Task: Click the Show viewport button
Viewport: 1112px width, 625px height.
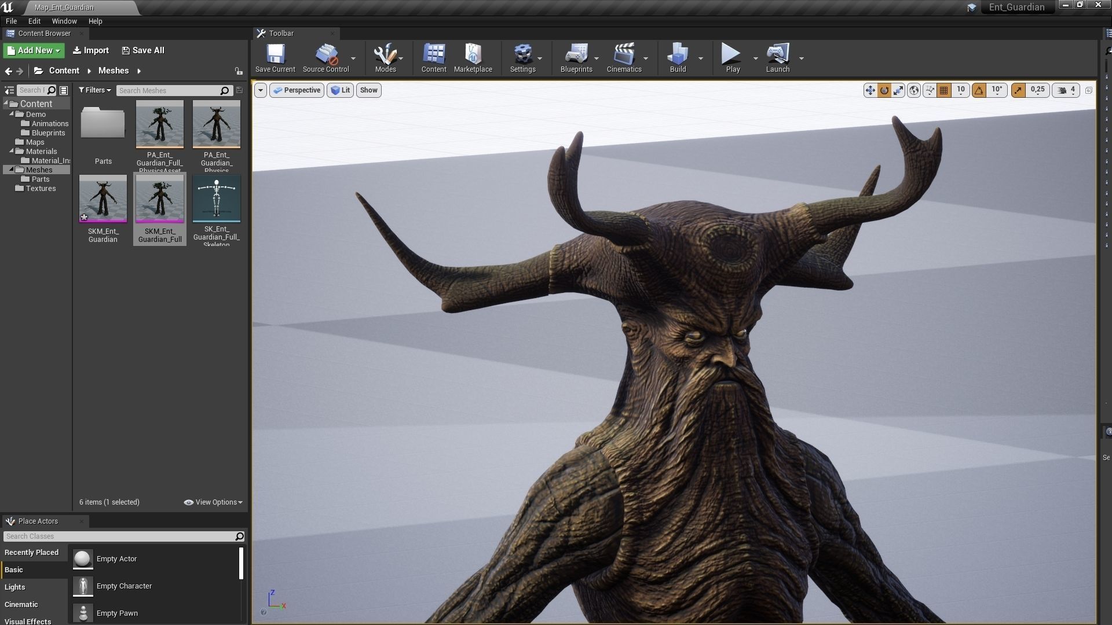Action: [368, 90]
